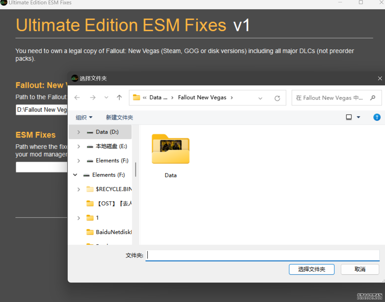Screen dimensions: 385x302
Task: Collapse the expanded Elements (F:) drive
Action: pyautogui.click(x=75, y=175)
